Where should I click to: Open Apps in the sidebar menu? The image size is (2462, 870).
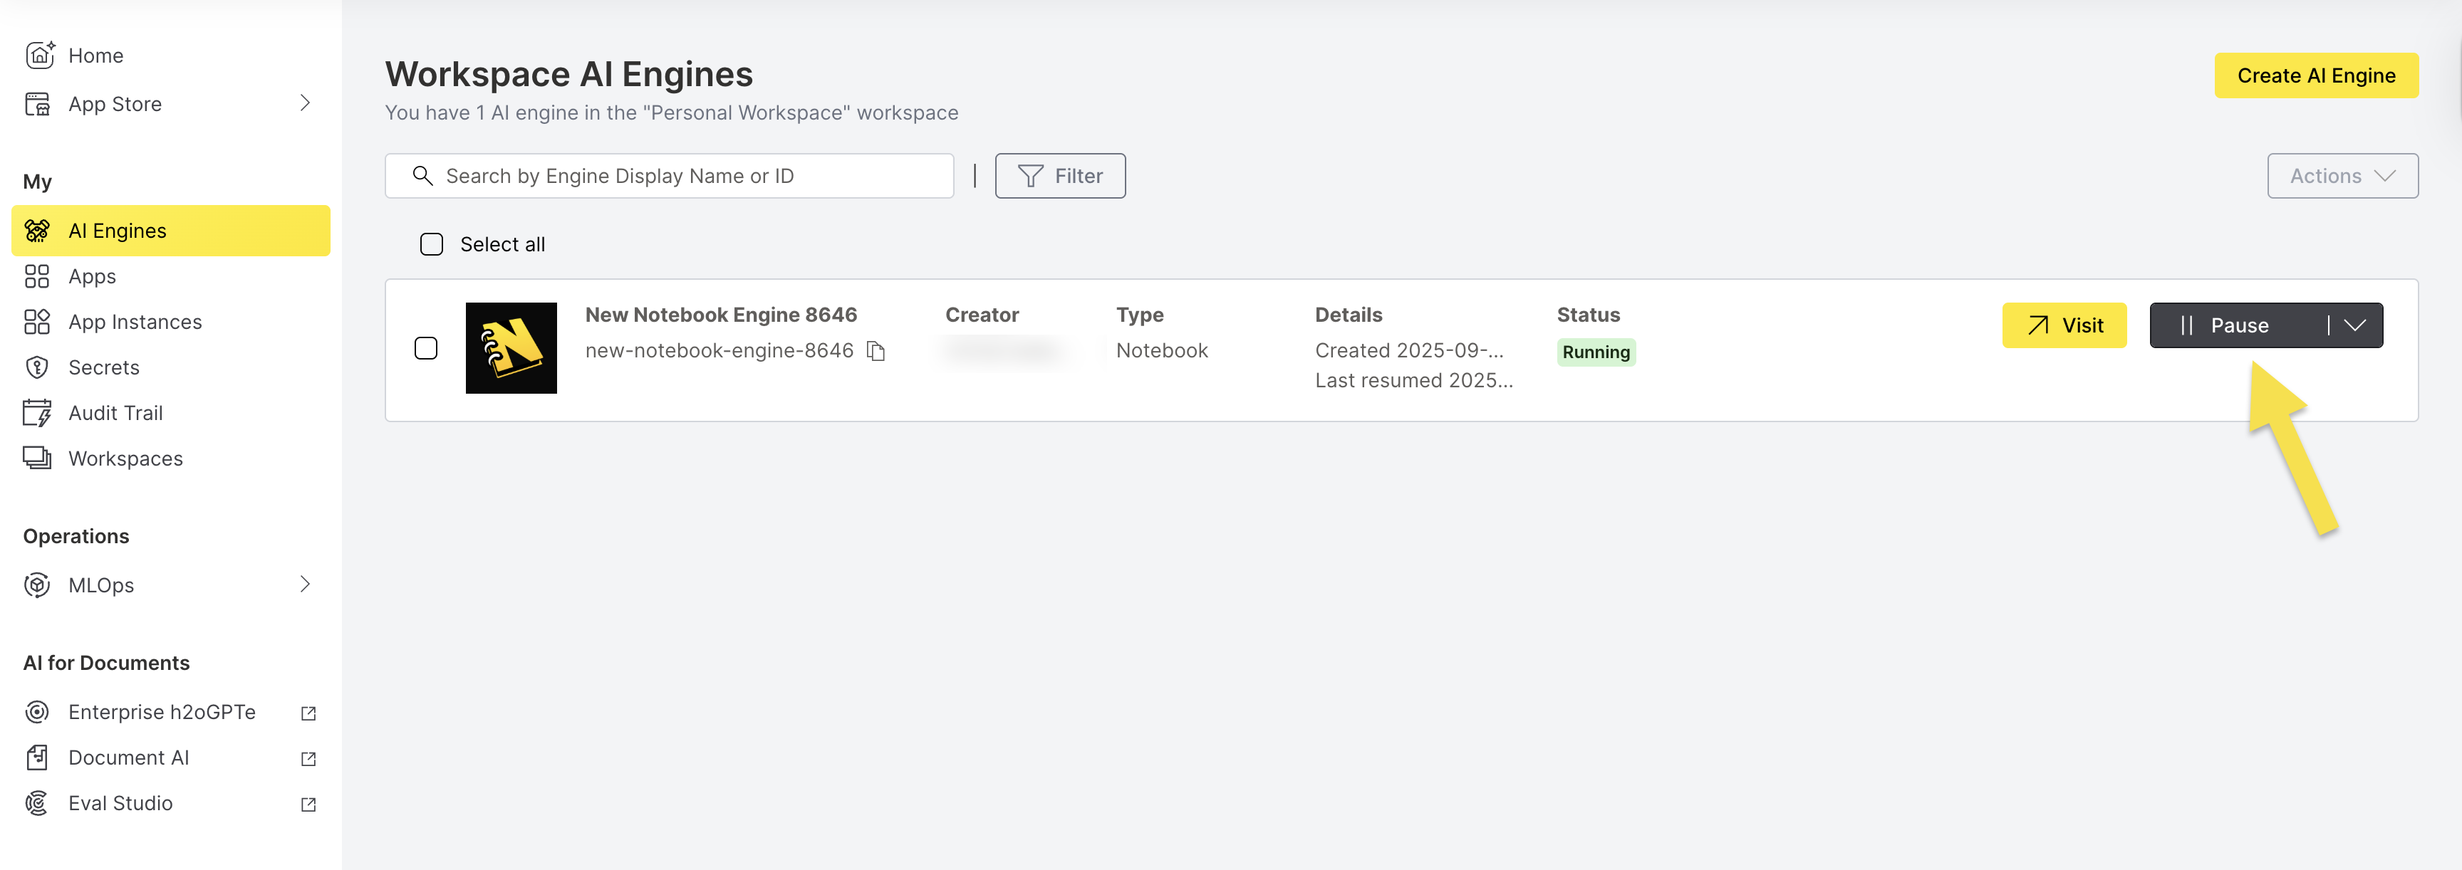point(92,277)
